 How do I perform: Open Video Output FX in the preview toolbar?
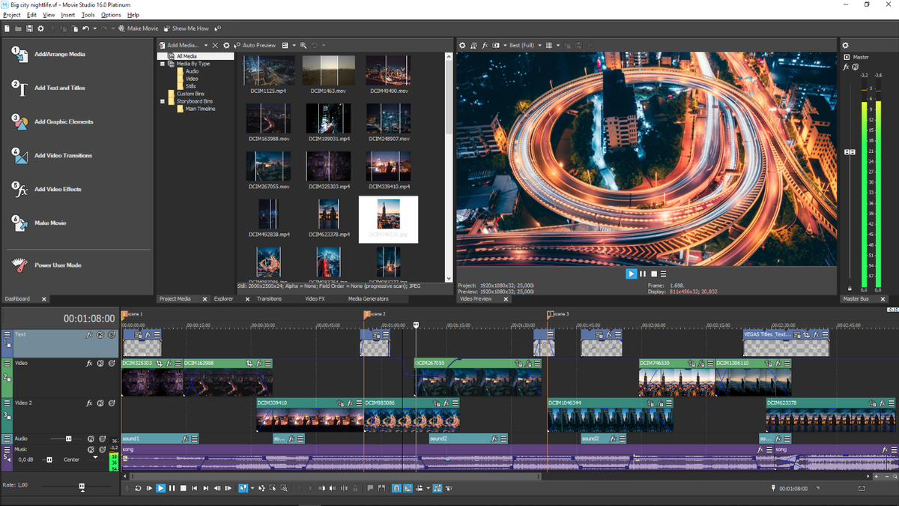point(485,45)
